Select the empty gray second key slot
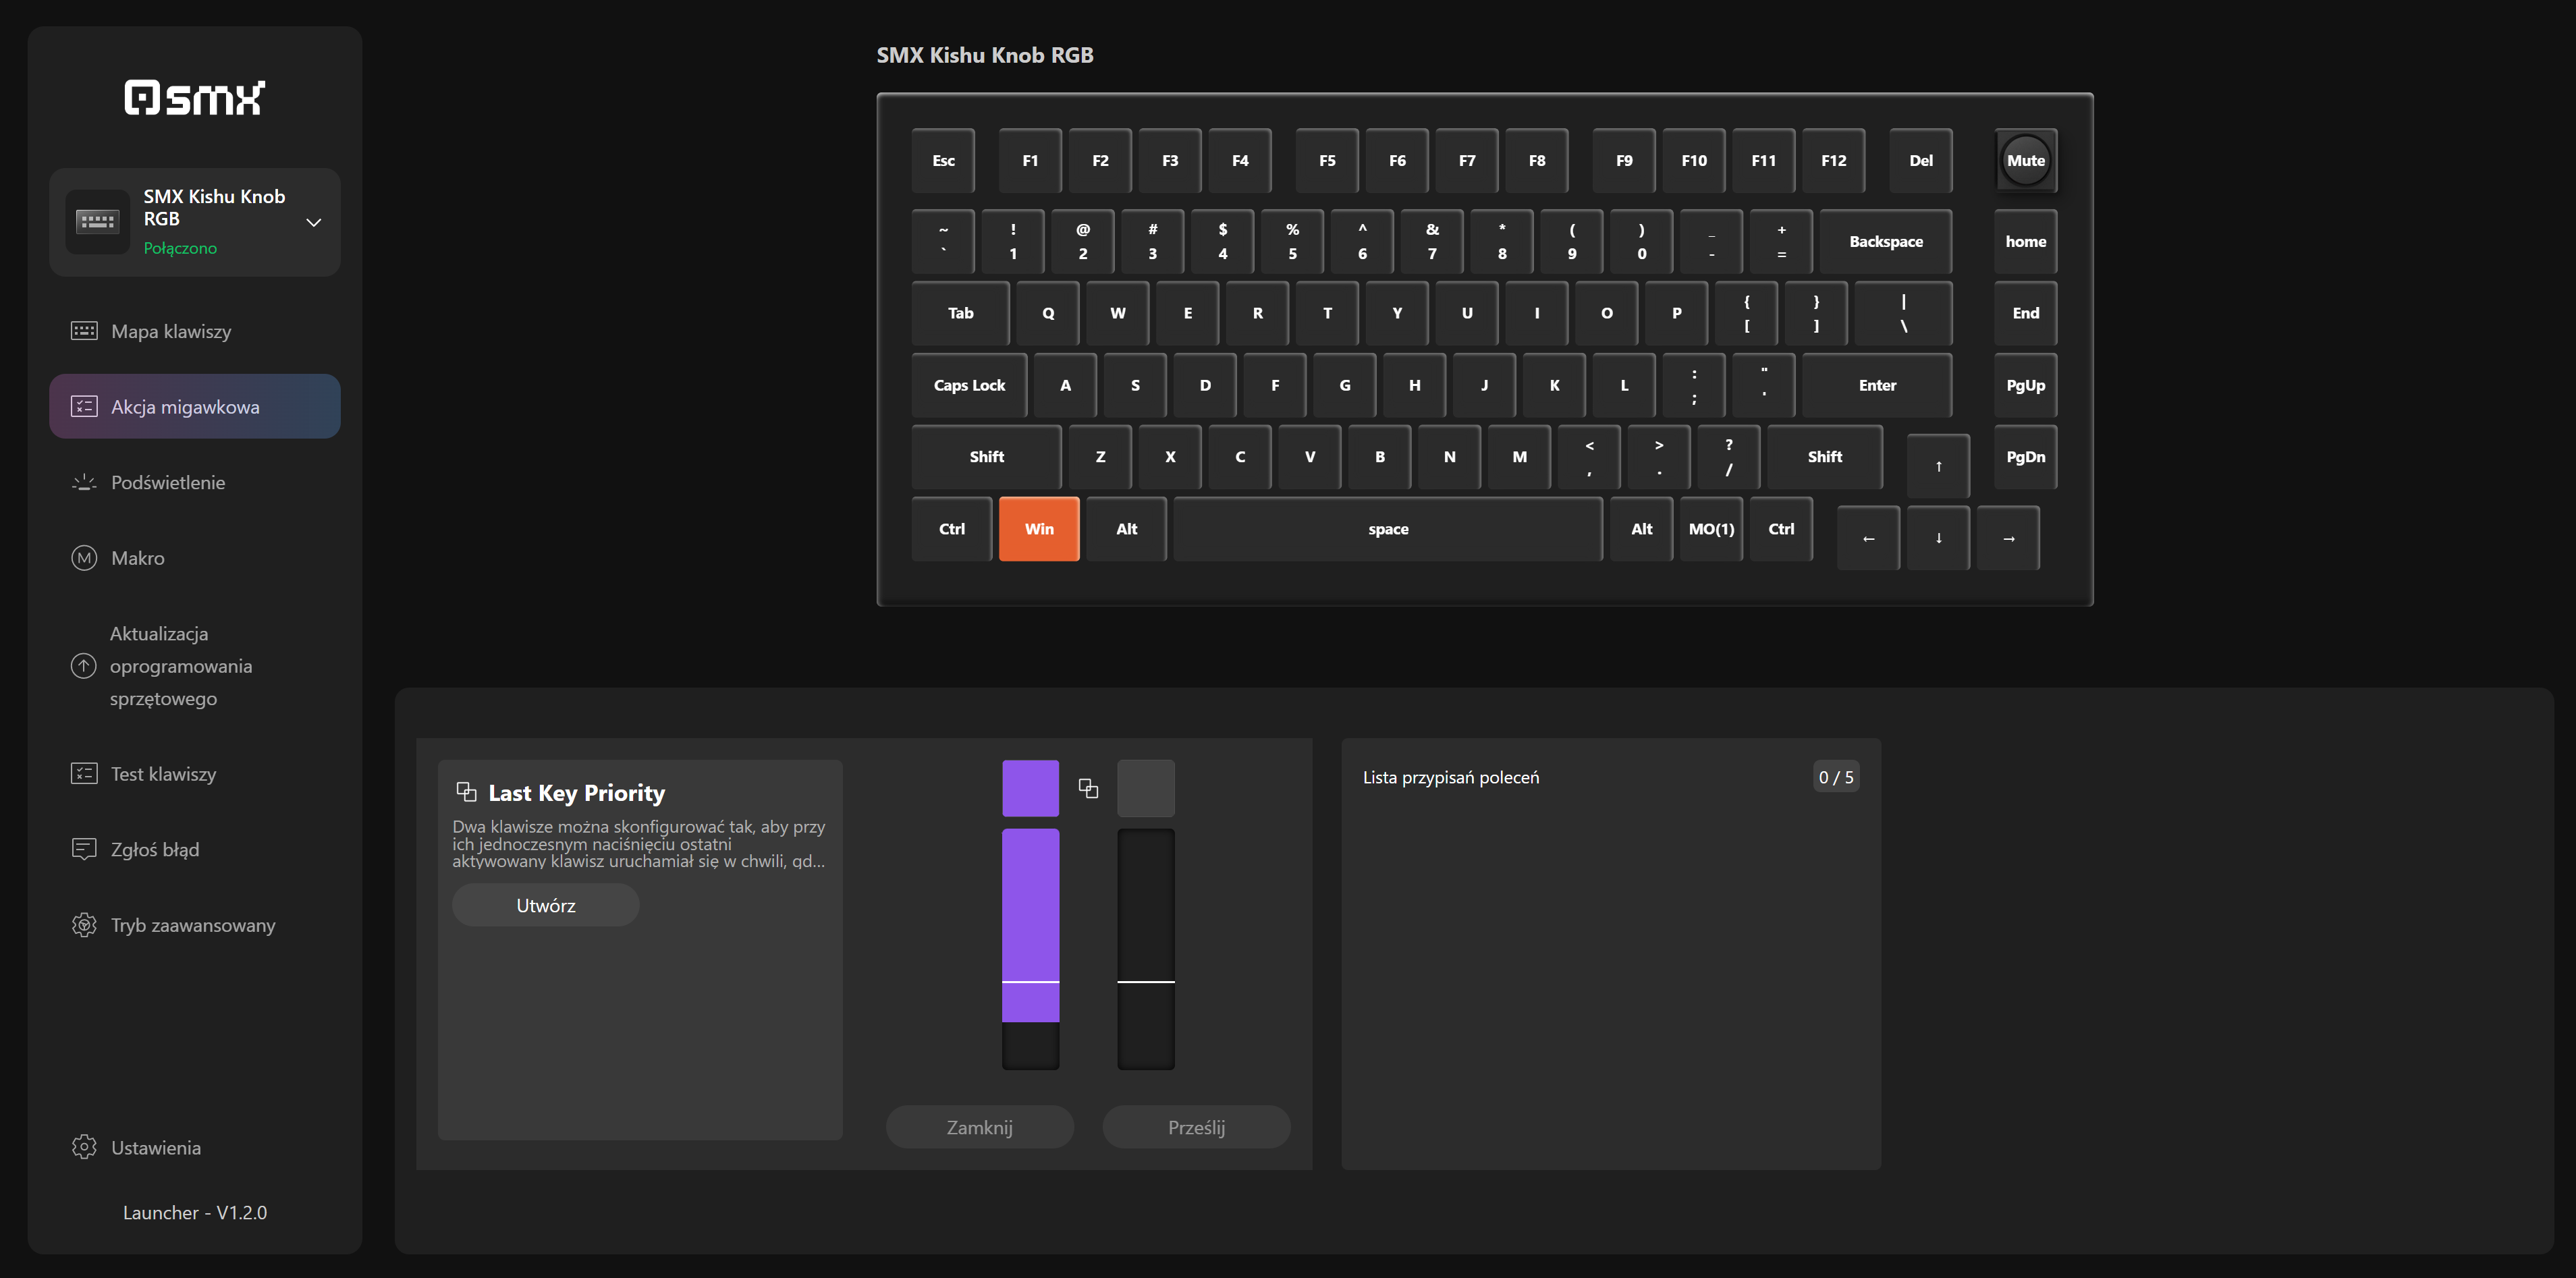2576x1278 pixels. point(1145,788)
